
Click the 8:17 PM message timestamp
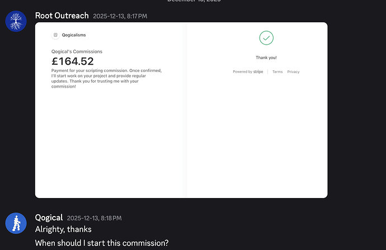tap(120, 16)
